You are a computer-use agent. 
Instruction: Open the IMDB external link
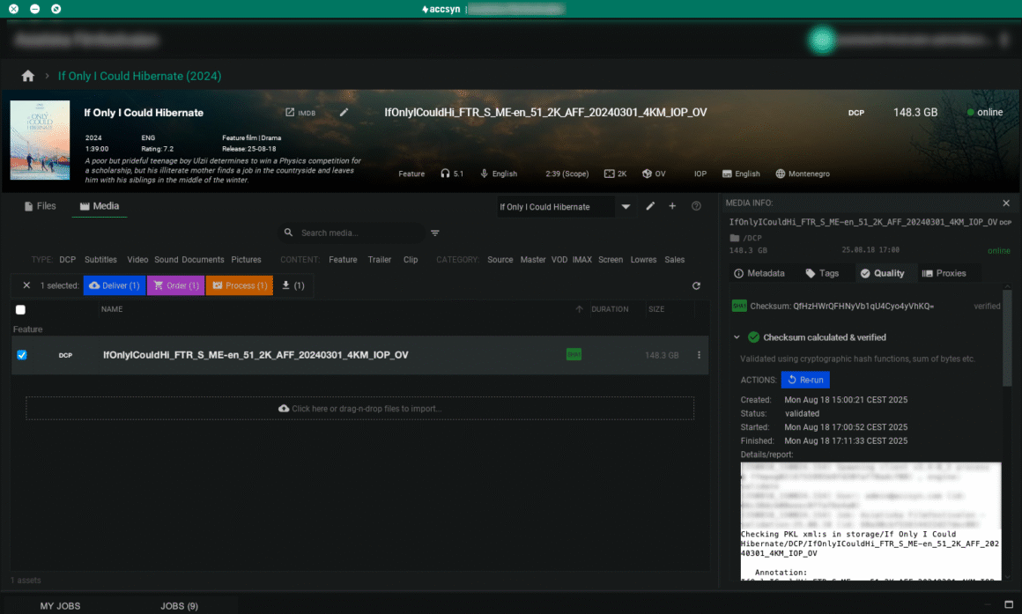click(300, 113)
